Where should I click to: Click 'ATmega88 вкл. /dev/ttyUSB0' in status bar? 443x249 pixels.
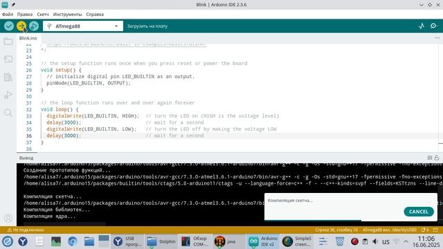389,230
